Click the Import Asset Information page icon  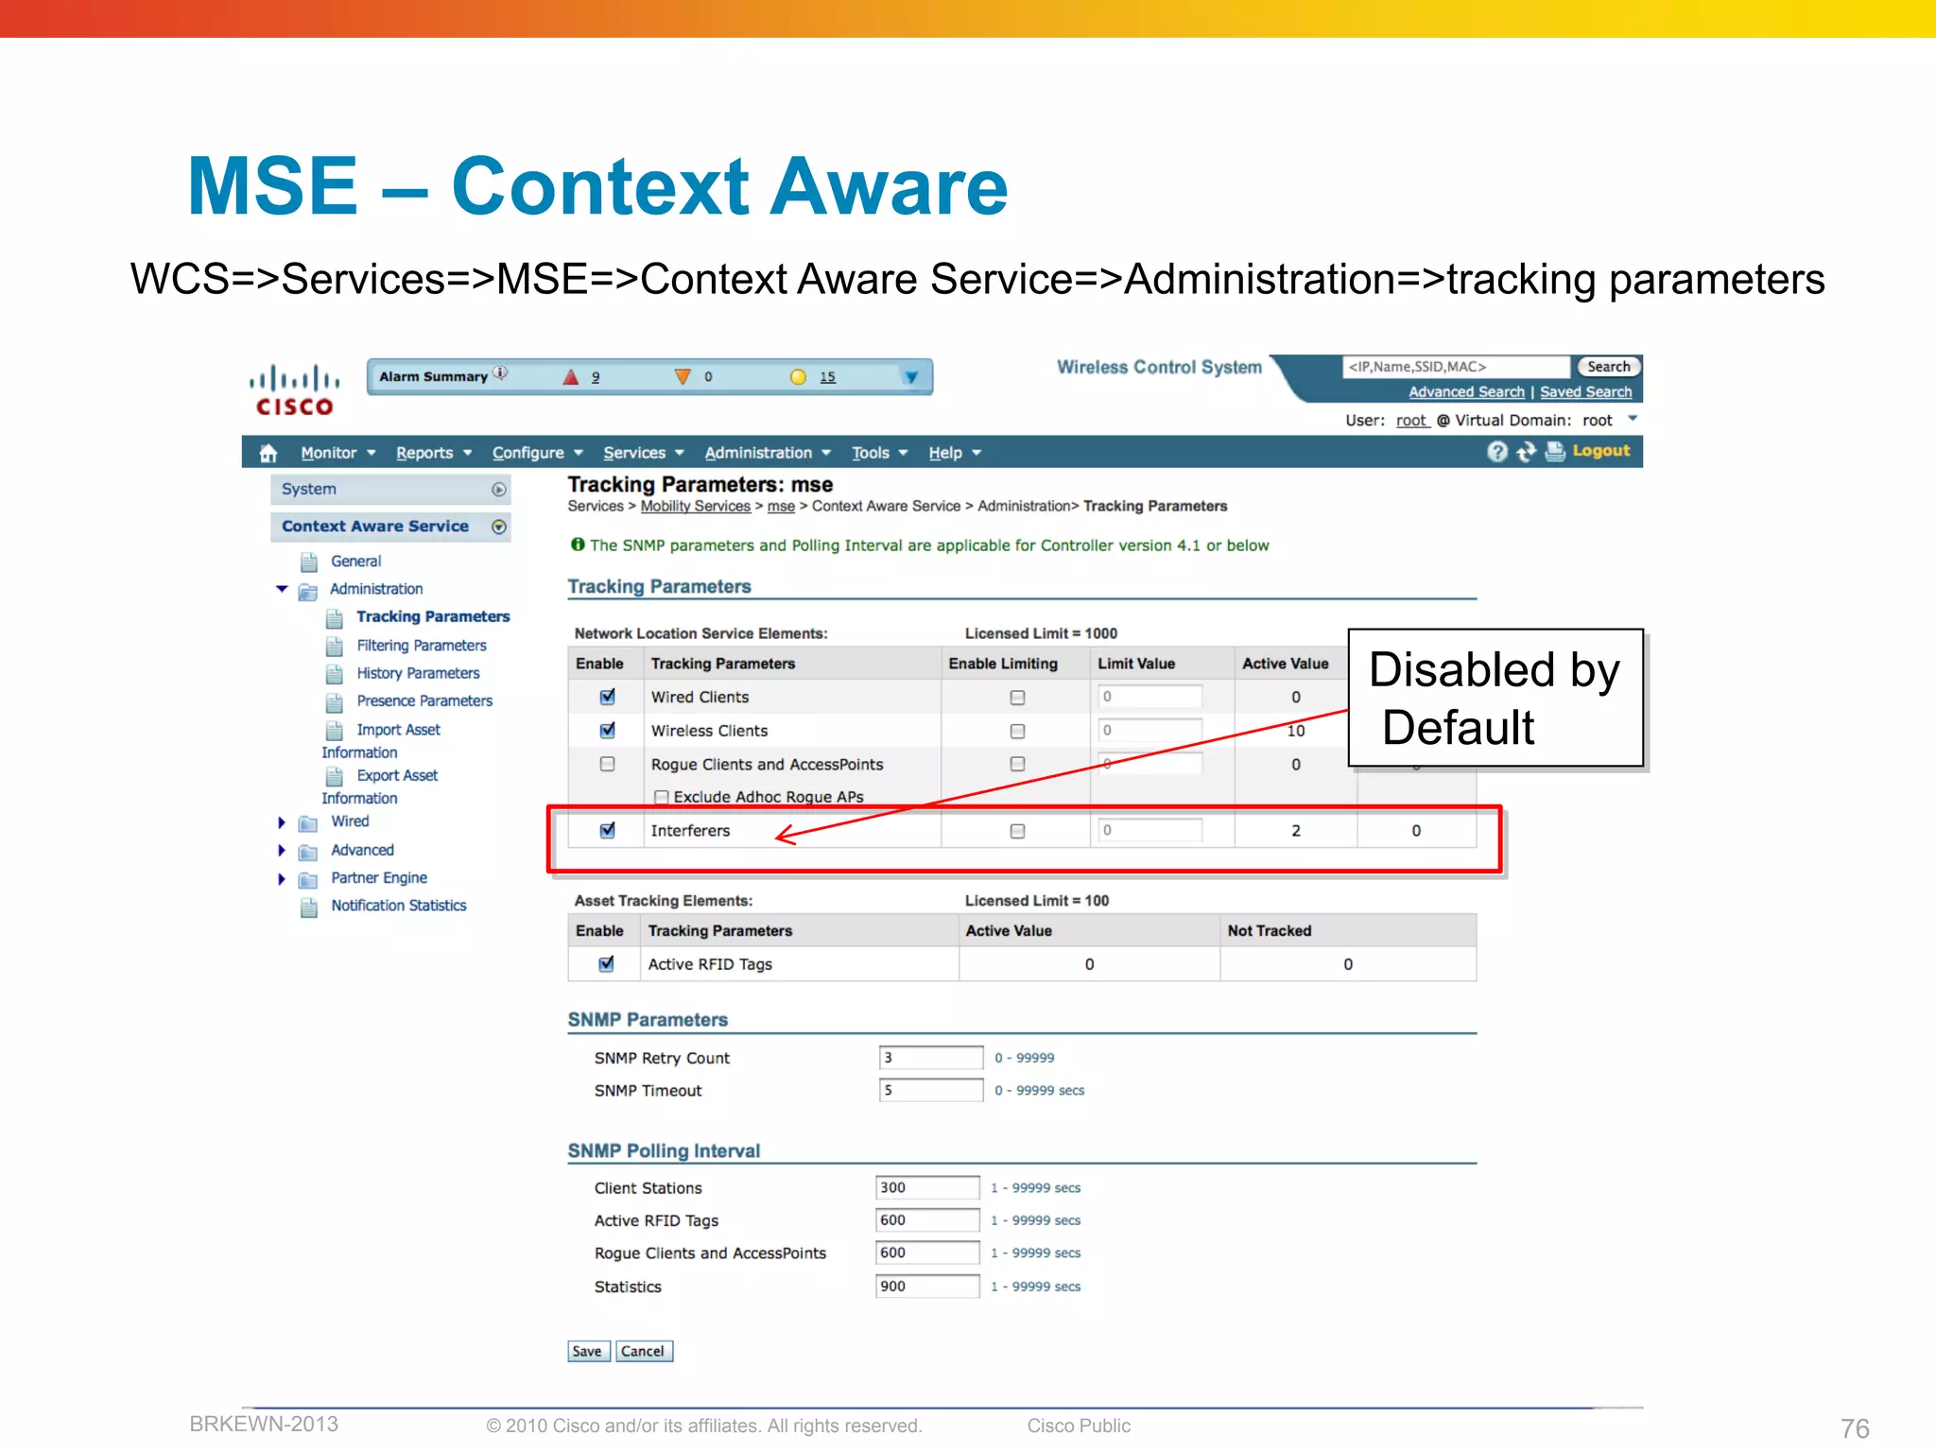[335, 731]
